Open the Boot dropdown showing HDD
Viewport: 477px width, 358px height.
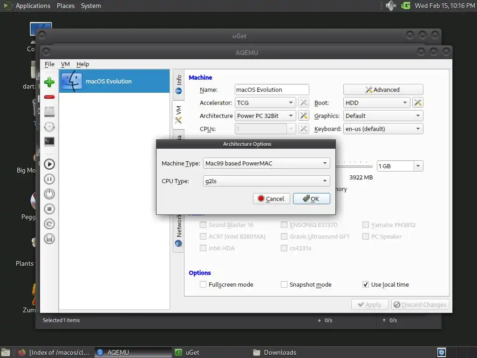coord(376,103)
